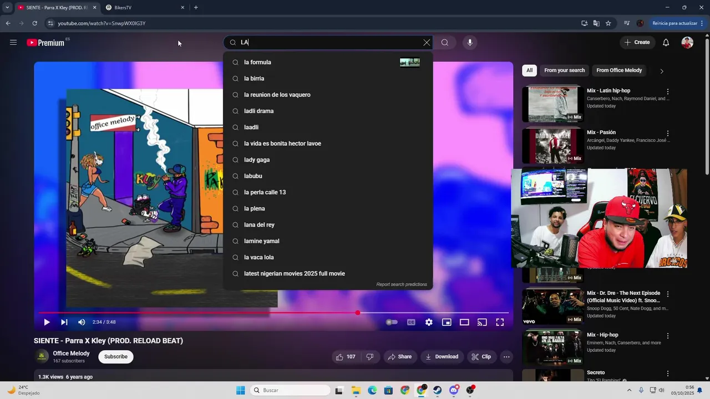Enter full screen mode
This screenshot has height=399, width=710.
[500, 322]
